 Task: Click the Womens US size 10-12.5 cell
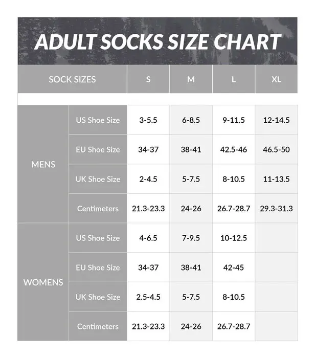click(234, 238)
